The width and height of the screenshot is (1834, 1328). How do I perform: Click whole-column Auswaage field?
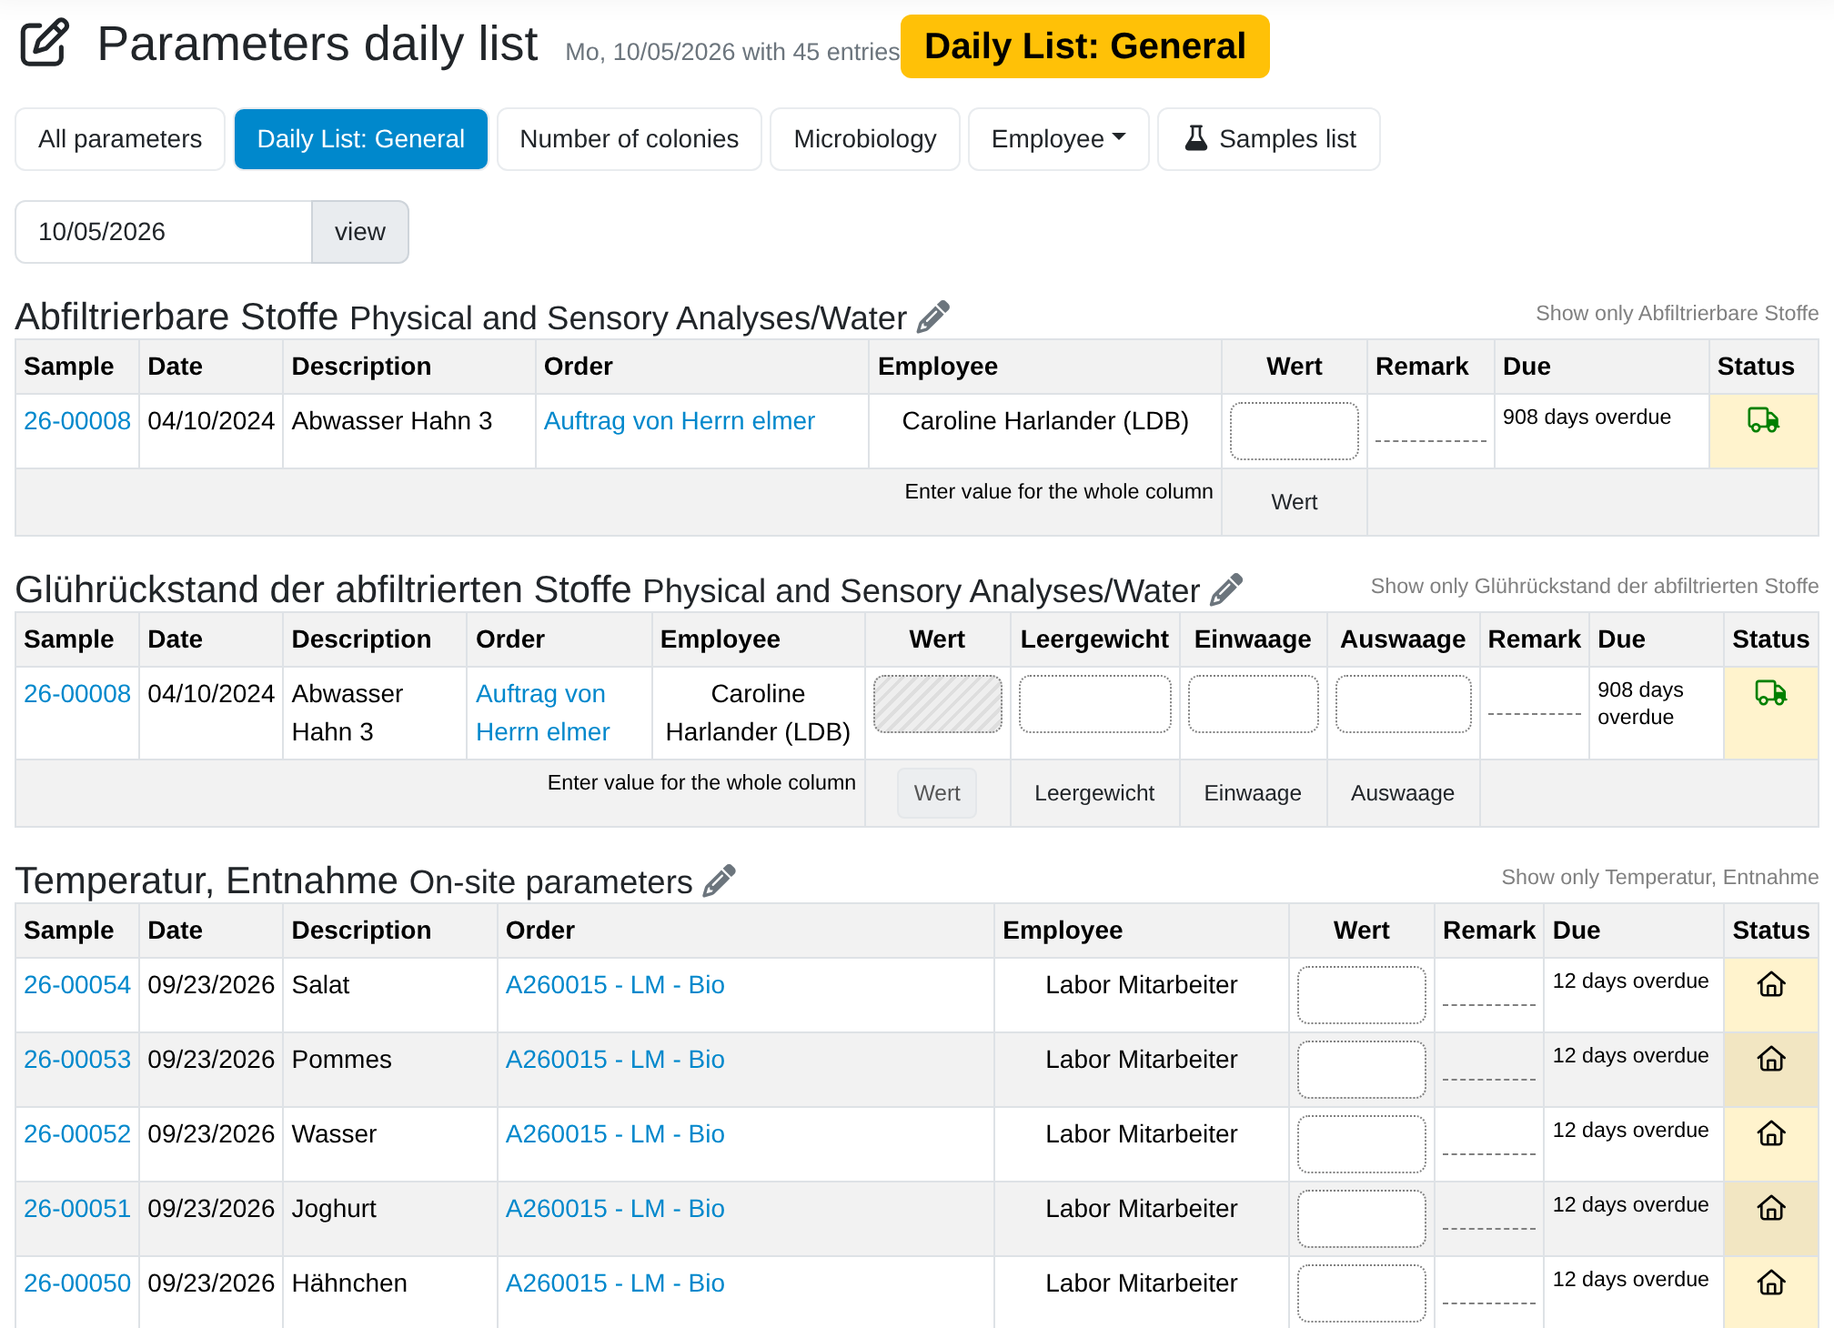click(1403, 793)
